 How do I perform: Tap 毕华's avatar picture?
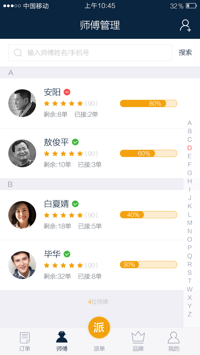22,265
